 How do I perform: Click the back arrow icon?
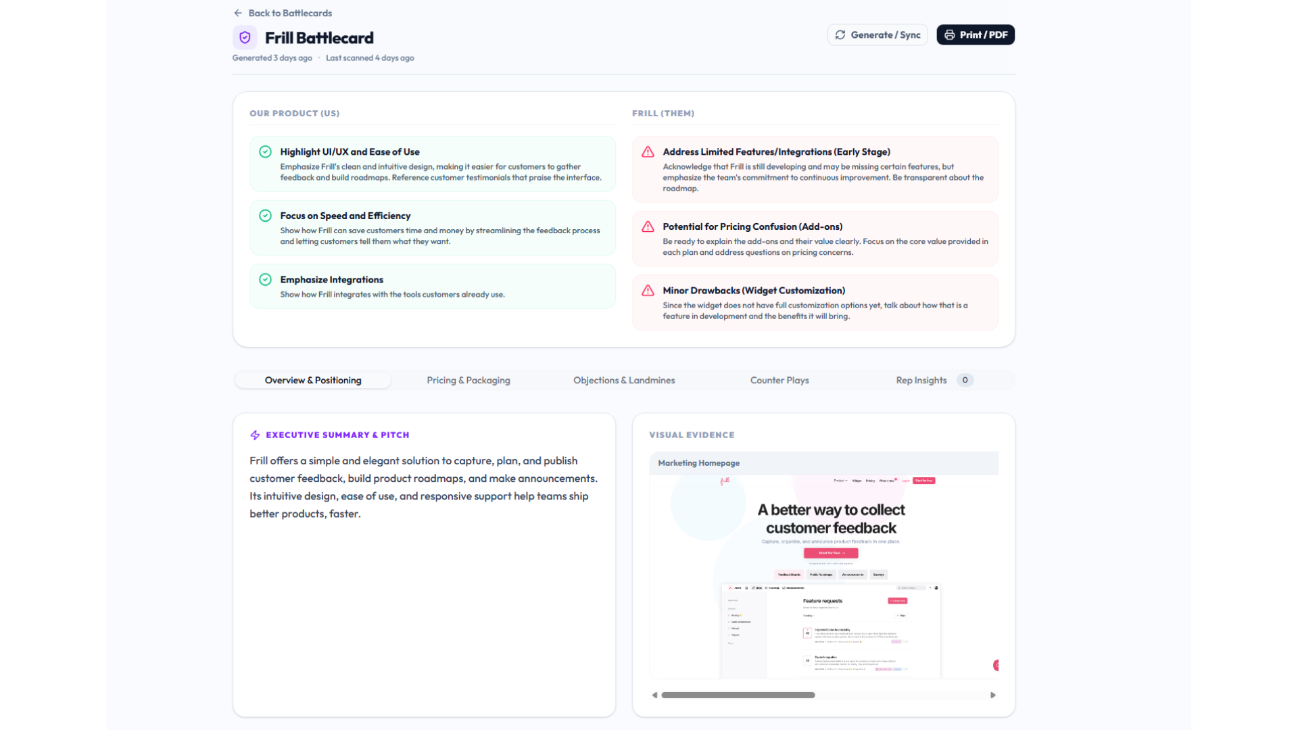tap(238, 13)
